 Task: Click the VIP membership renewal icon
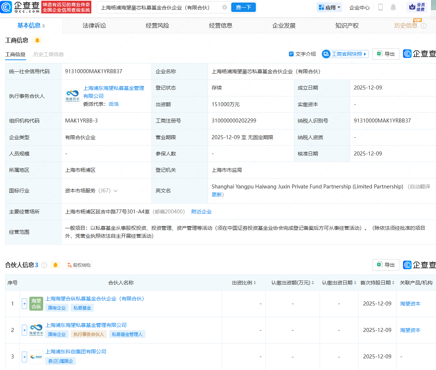click(x=417, y=7)
